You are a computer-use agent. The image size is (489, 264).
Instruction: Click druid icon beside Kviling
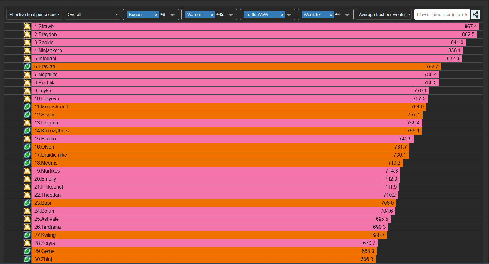[27, 235]
